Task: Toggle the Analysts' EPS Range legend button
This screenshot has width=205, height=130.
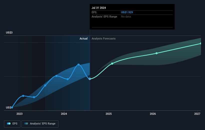Action: [40, 124]
